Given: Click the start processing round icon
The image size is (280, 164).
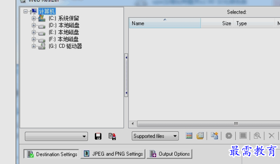Looking at the screenshot, I should [229, 136].
